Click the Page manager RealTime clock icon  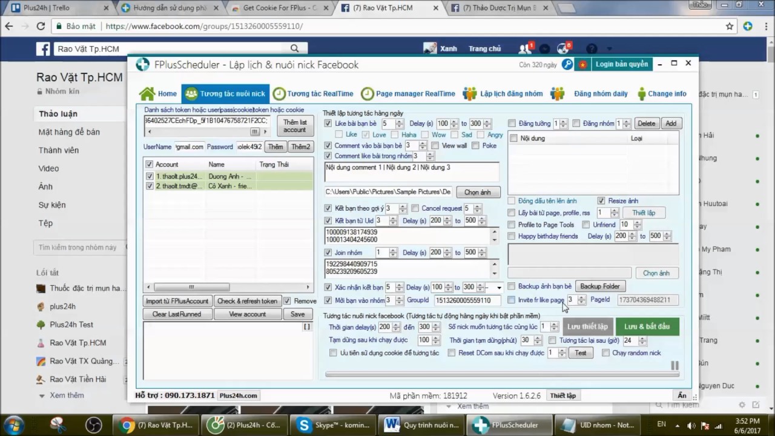click(x=367, y=94)
